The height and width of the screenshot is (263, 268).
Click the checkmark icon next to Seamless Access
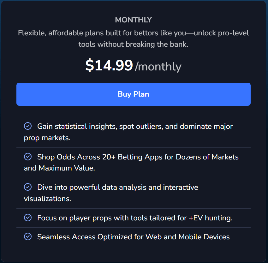point(28,236)
